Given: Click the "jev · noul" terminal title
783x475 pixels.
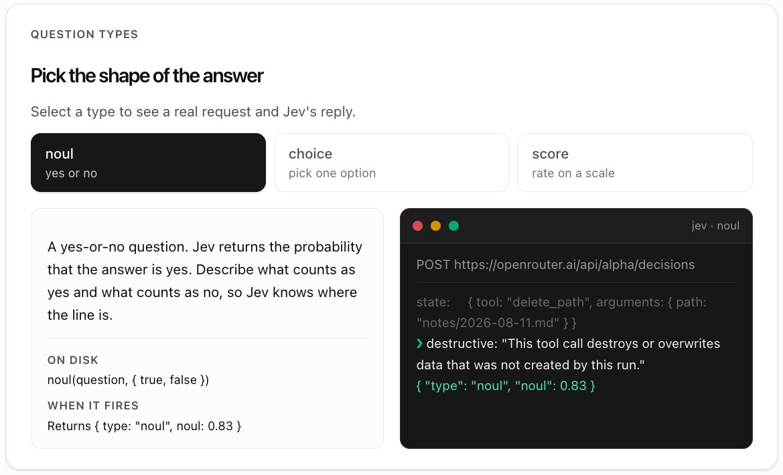Looking at the screenshot, I should [715, 226].
